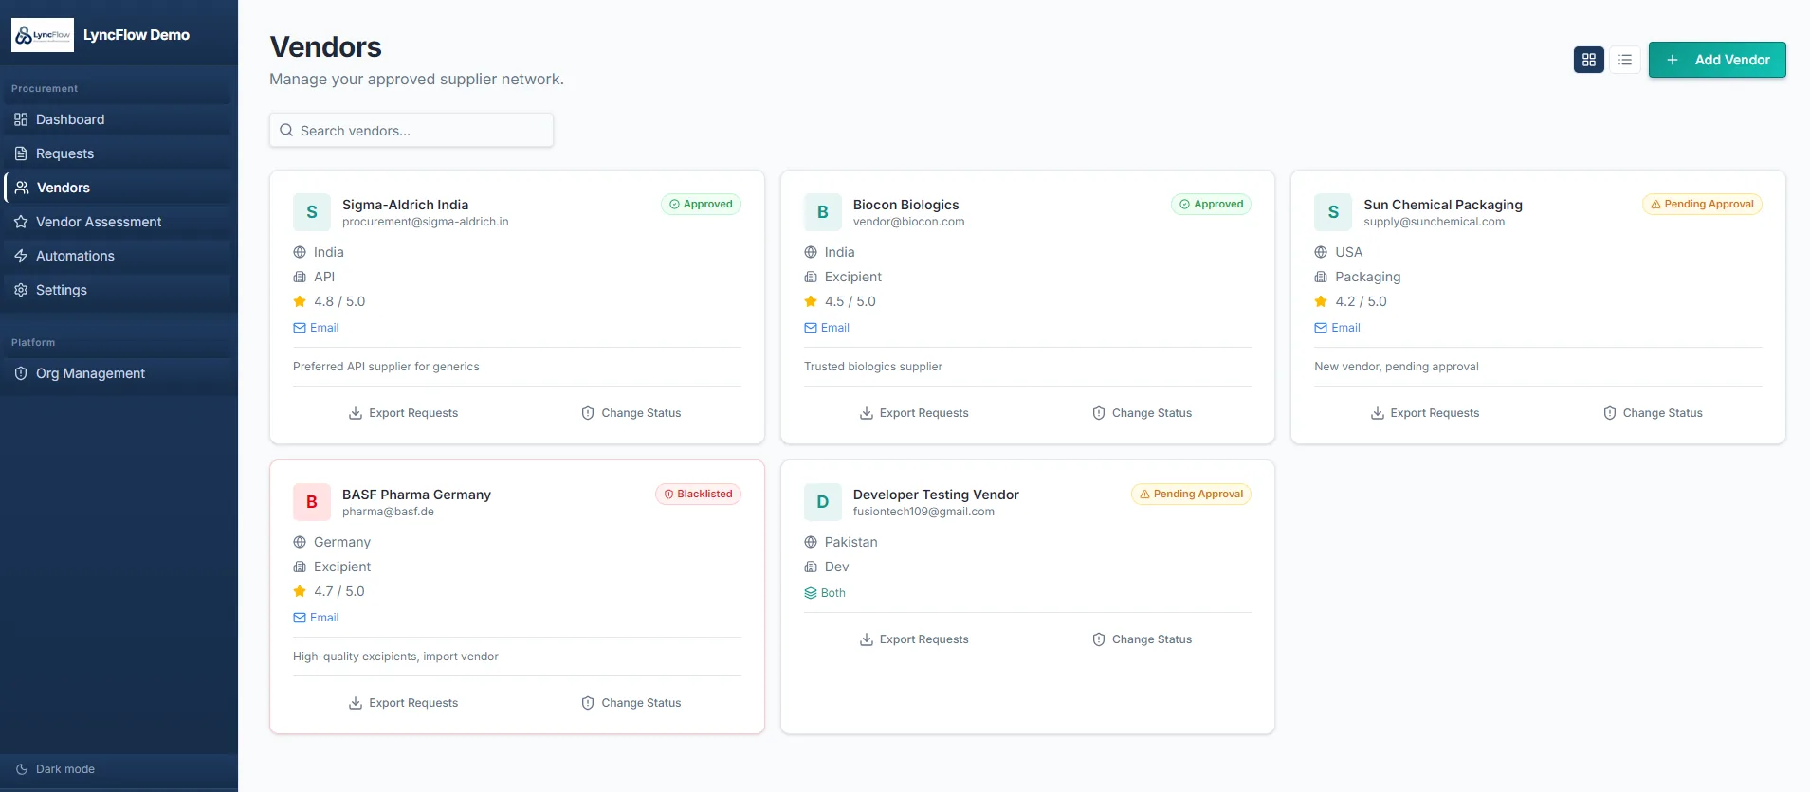The image size is (1810, 792).
Task: Click pharma@basf.de email text
Action: (388, 512)
